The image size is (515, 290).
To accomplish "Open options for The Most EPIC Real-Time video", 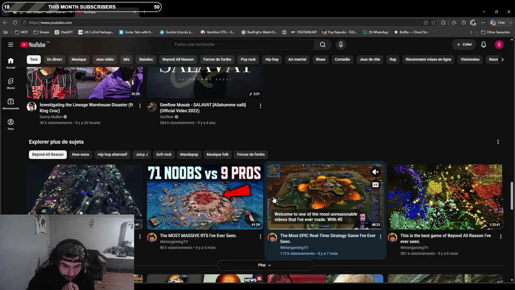I will pos(381,236).
